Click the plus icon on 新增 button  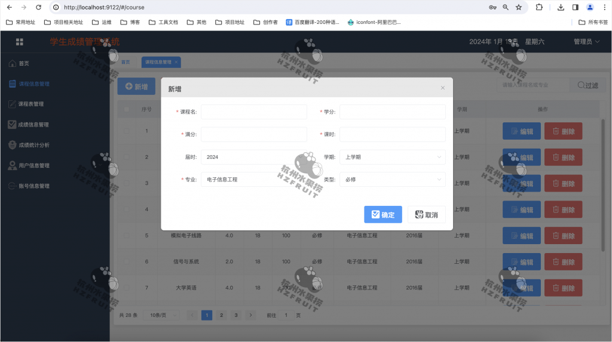pyautogui.click(x=129, y=86)
